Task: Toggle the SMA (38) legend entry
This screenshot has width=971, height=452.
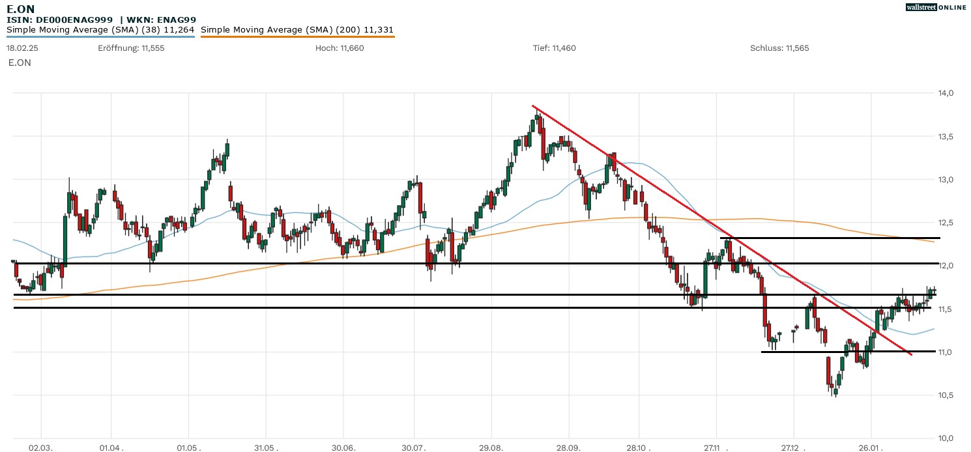Action: [x=100, y=29]
